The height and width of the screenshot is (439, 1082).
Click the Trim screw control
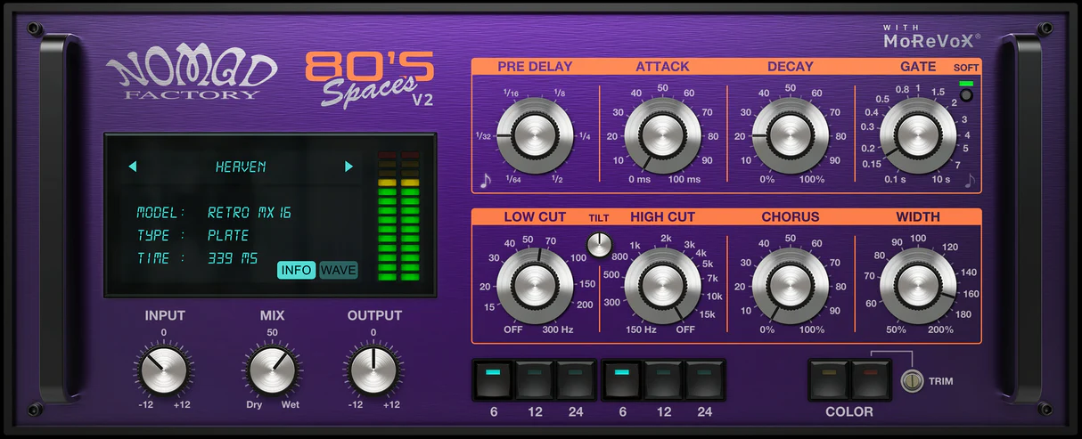910,380
